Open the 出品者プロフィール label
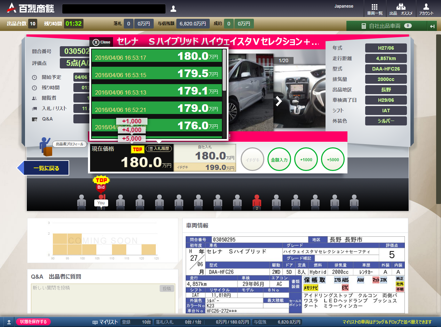This screenshot has width=441, height=327. 70,144
